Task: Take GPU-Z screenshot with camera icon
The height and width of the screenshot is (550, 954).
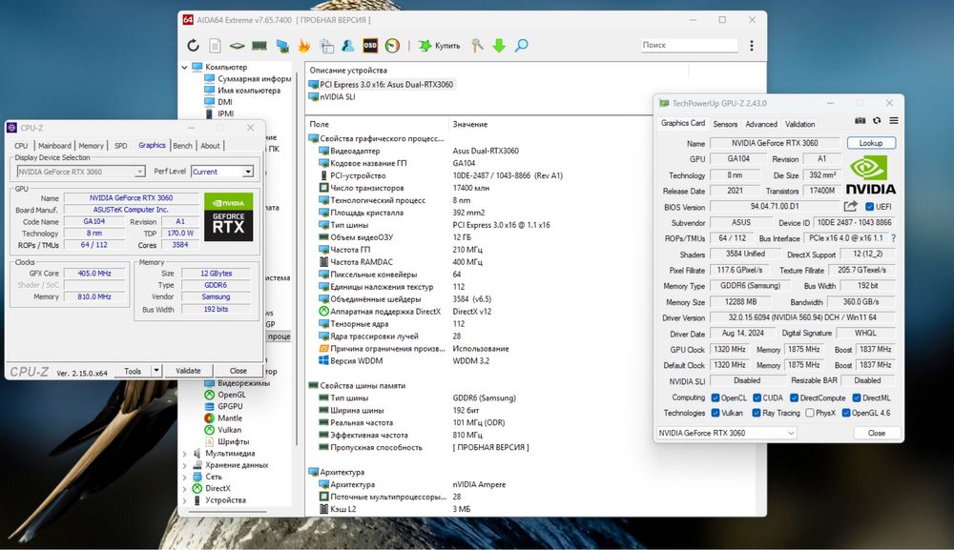Action: (x=860, y=120)
